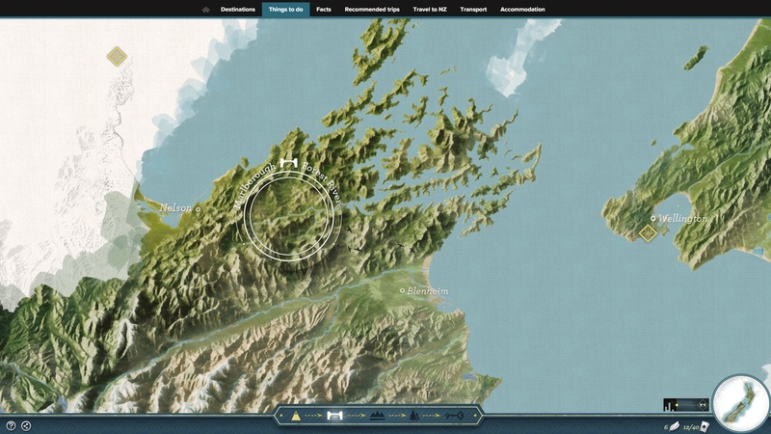Click the help question mark icon
This screenshot has height=434, width=771.
click(11, 425)
